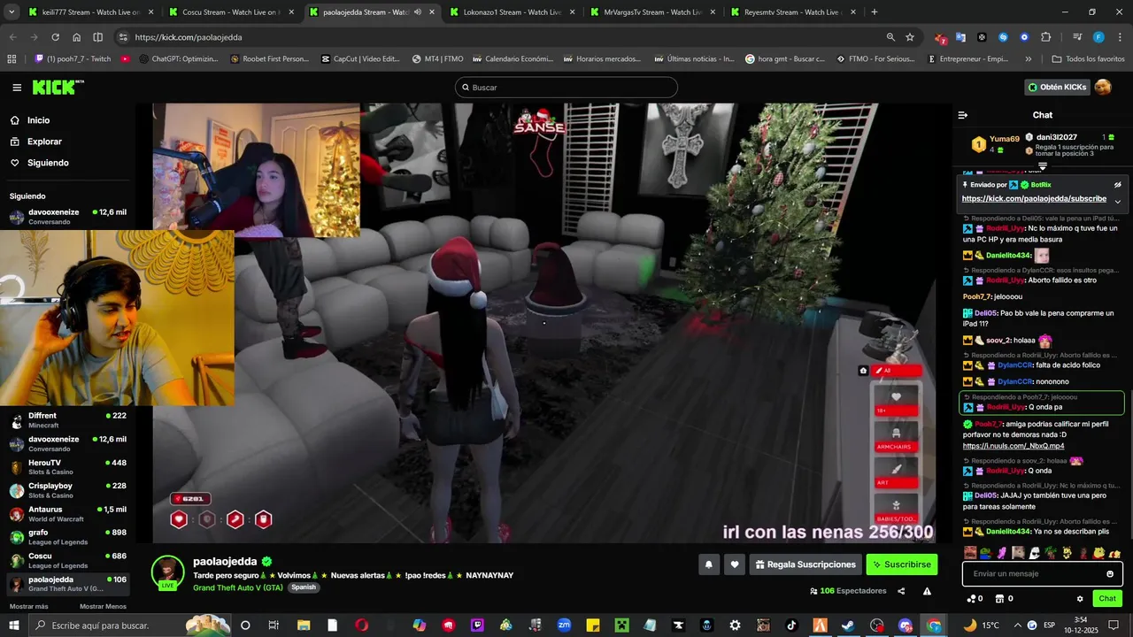
Task: Mute the paolaojedda tab audio
Action: (x=417, y=12)
